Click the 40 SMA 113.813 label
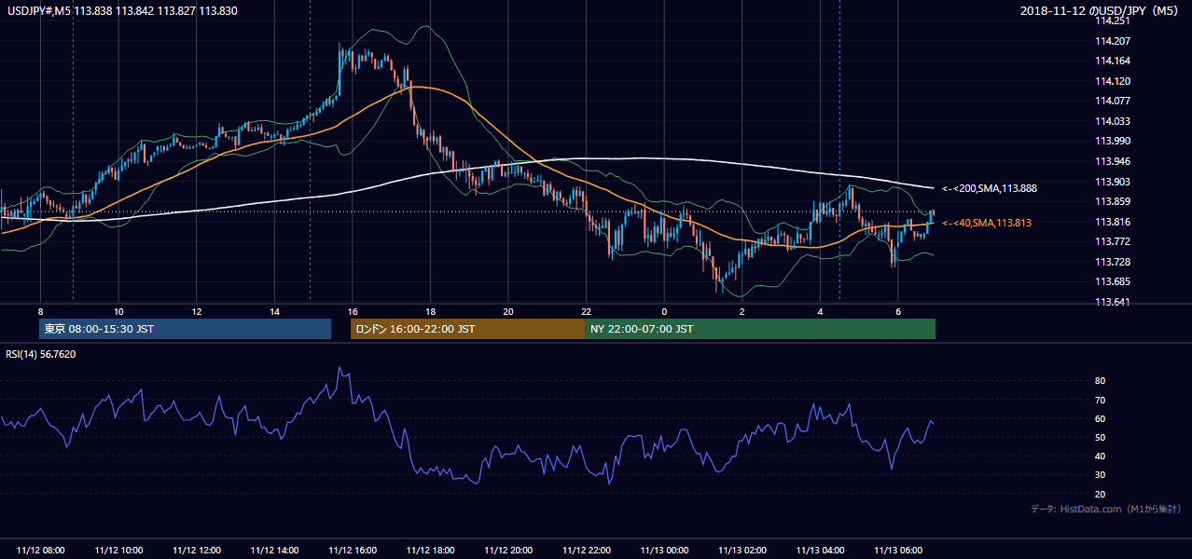This screenshot has width=1192, height=559. tap(986, 223)
